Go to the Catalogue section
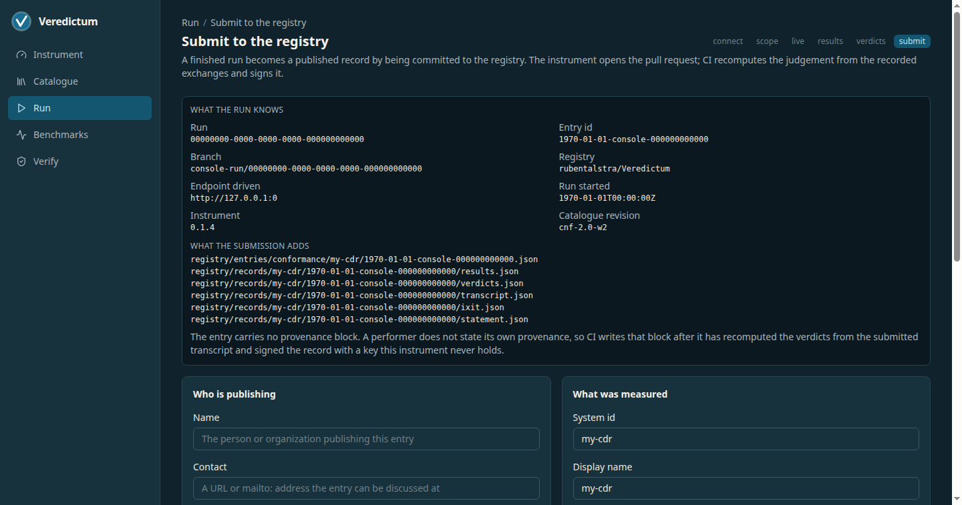962x505 pixels. tap(79, 81)
